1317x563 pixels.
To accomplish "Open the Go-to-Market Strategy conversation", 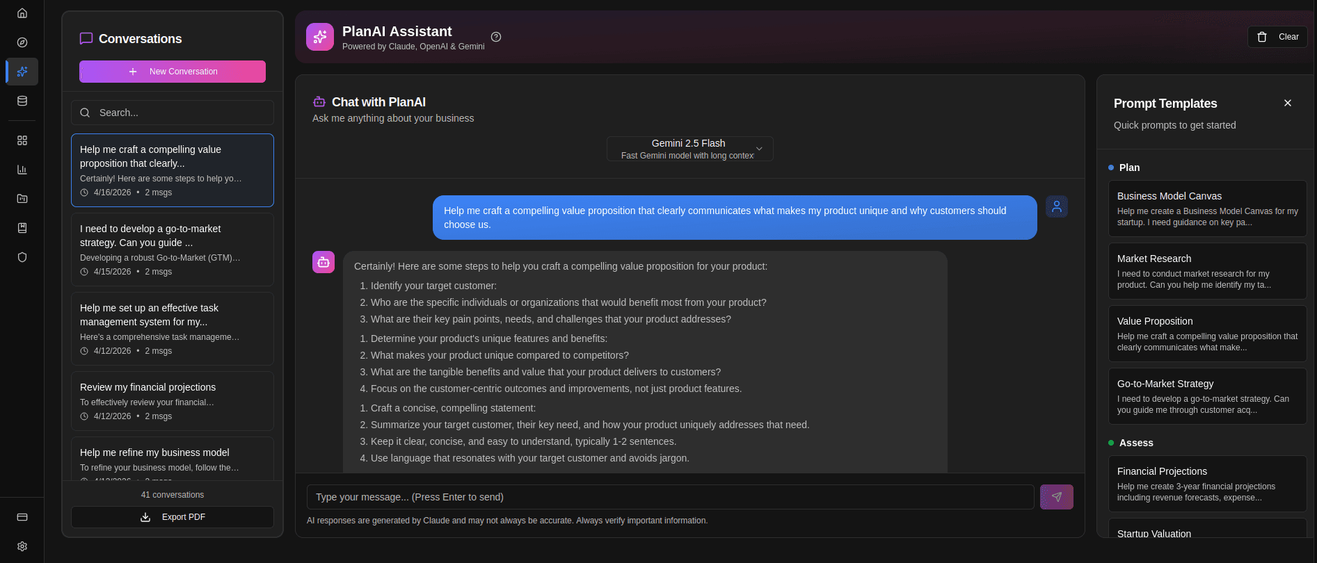I will tap(172, 250).
